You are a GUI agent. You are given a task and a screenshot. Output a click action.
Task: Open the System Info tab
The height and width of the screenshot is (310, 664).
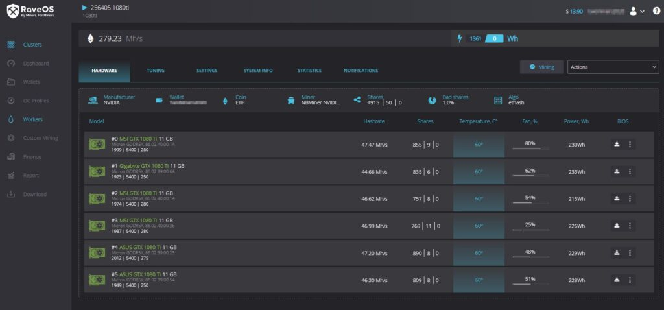click(258, 71)
